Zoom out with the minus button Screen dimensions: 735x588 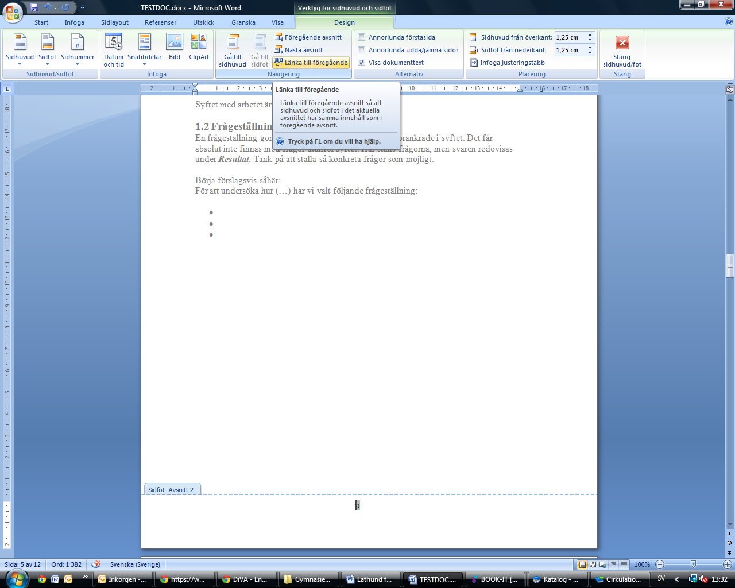tap(660, 564)
